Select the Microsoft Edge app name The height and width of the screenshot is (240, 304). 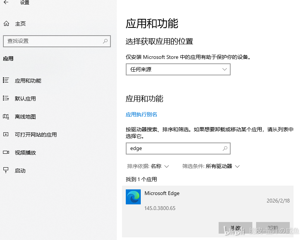(162, 193)
